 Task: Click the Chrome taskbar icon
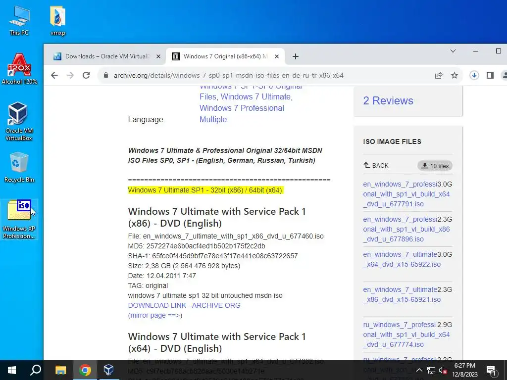click(x=85, y=370)
